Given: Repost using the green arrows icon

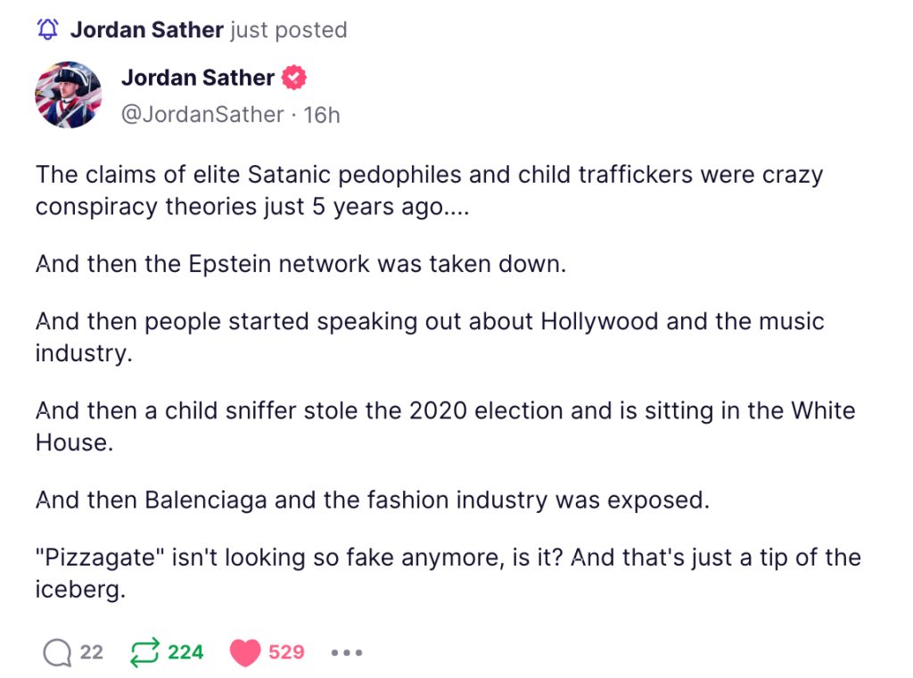Looking at the screenshot, I should click(x=144, y=653).
